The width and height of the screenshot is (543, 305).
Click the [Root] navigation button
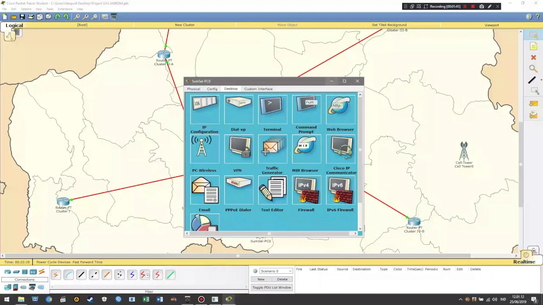82,25
